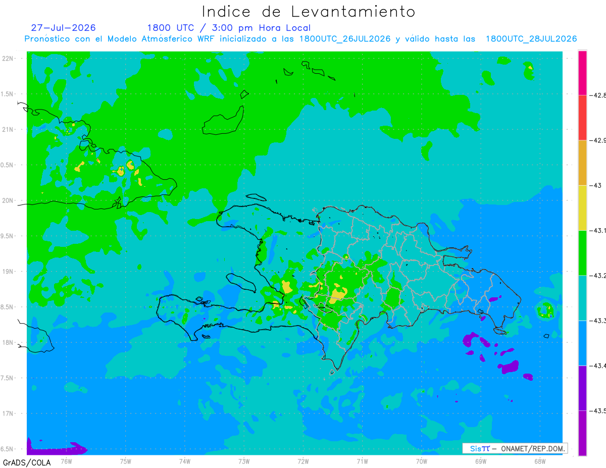Click legend value '-43.5'
Viewport: 606px width, 468px height.
[x=597, y=411]
